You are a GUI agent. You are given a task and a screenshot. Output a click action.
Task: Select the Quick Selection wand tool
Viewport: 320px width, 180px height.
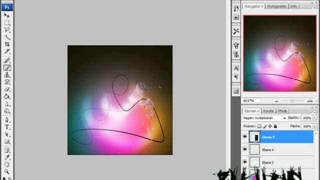[7, 37]
